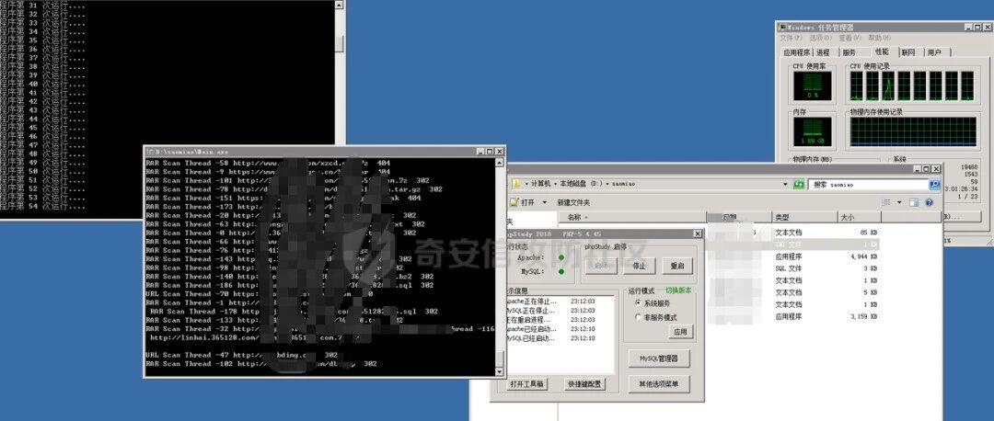Click the CPU 使用率 gauge
The height and width of the screenshot is (421, 994).
pos(812,85)
